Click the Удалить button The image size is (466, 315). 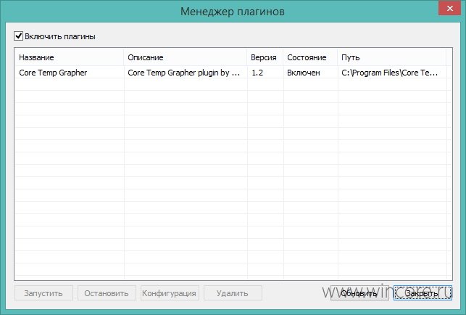click(x=233, y=293)
